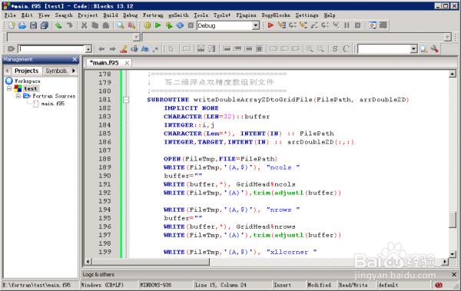Click the open file folder icon

point(22,25)
